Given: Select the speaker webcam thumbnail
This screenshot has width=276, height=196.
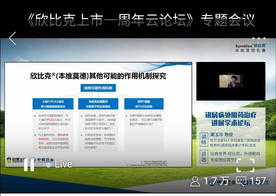Looking at the screenshot, I should click(x=231, y=81).
